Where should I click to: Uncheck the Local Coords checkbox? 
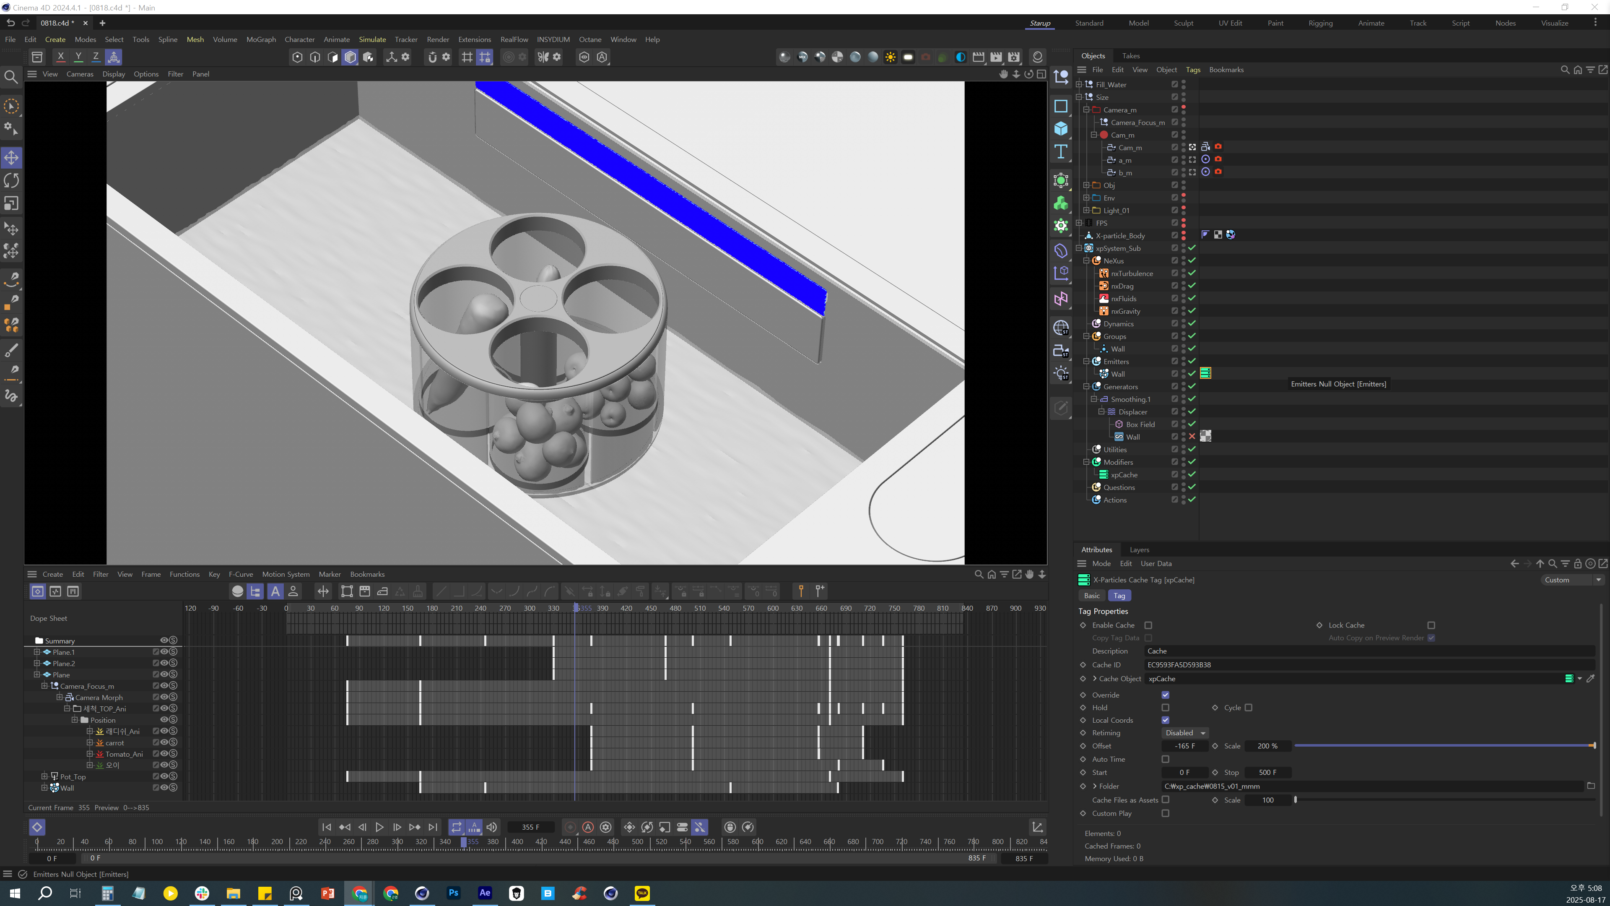click(x=1166, y=720)
